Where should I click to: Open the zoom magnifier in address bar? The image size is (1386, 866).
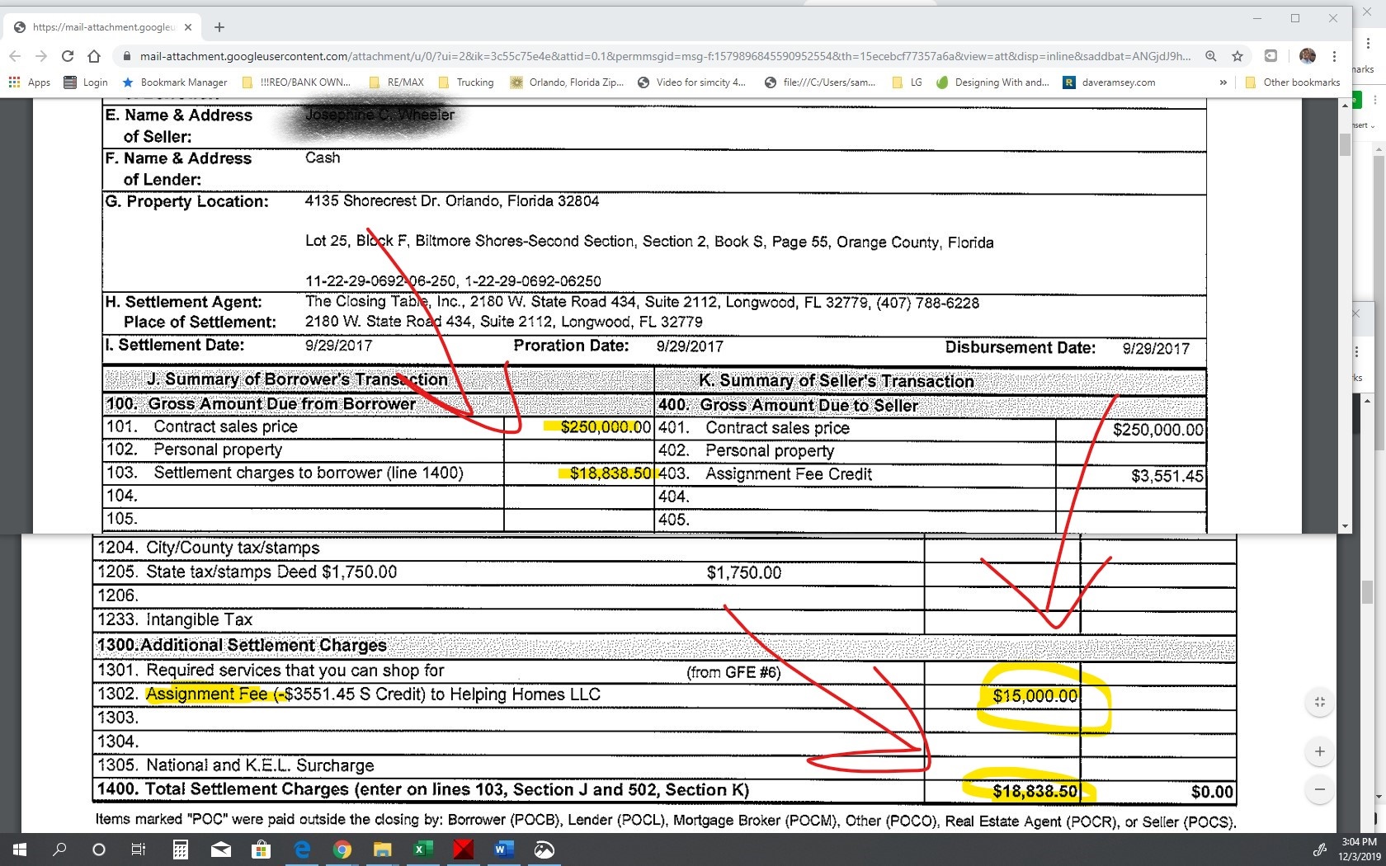point(1210,56)
